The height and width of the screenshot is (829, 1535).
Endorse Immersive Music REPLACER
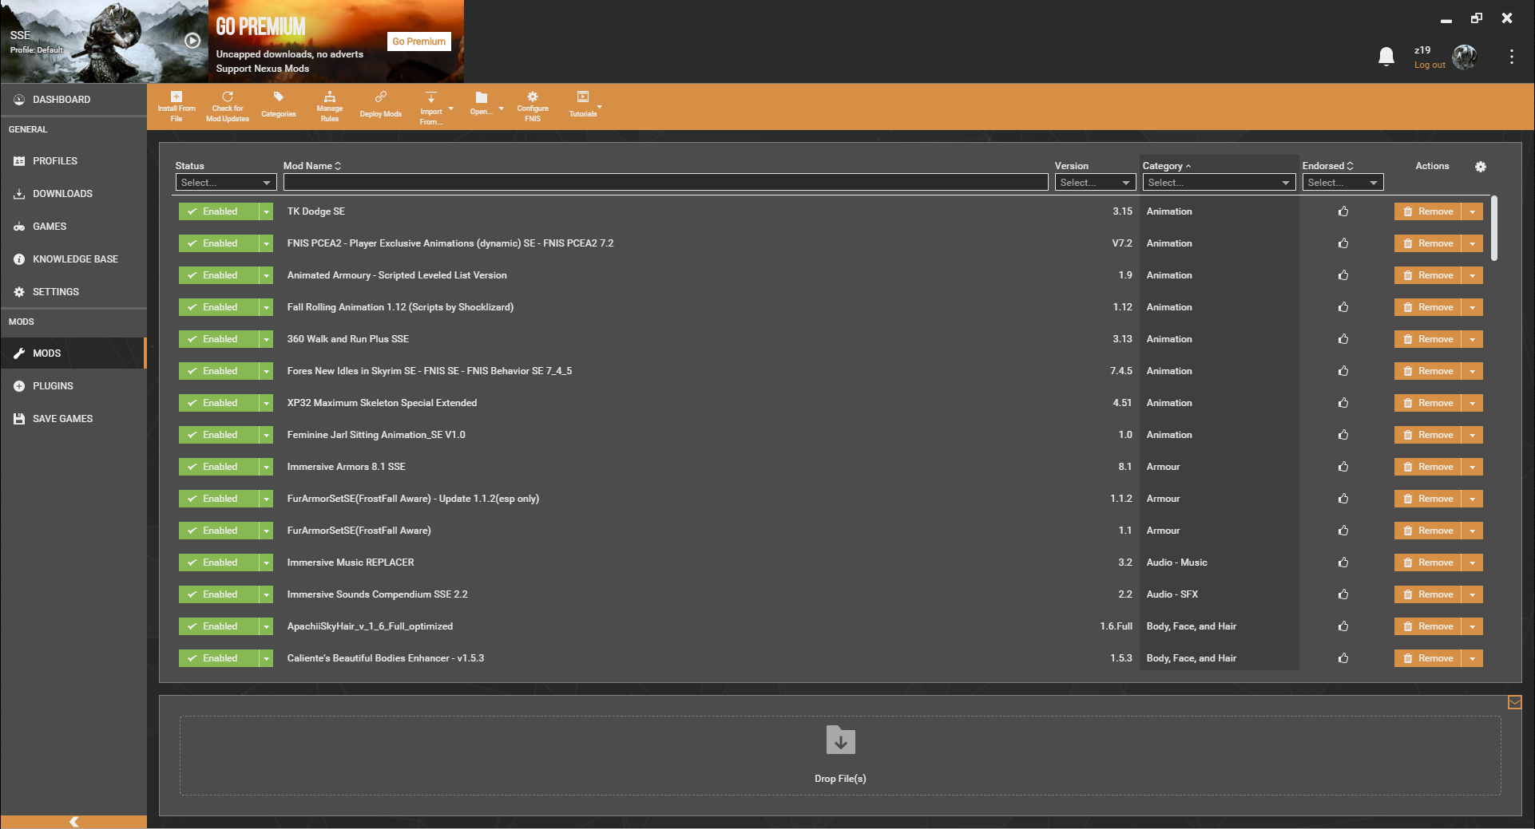point(1343,563)
